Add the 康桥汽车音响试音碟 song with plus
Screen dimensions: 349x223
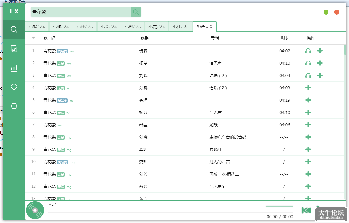pos(308,137)
